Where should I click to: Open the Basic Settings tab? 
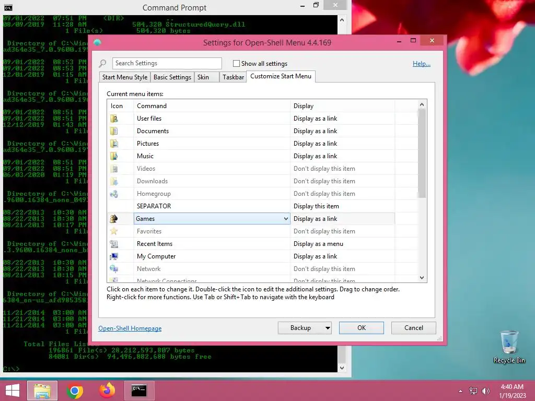pos(172,77)
